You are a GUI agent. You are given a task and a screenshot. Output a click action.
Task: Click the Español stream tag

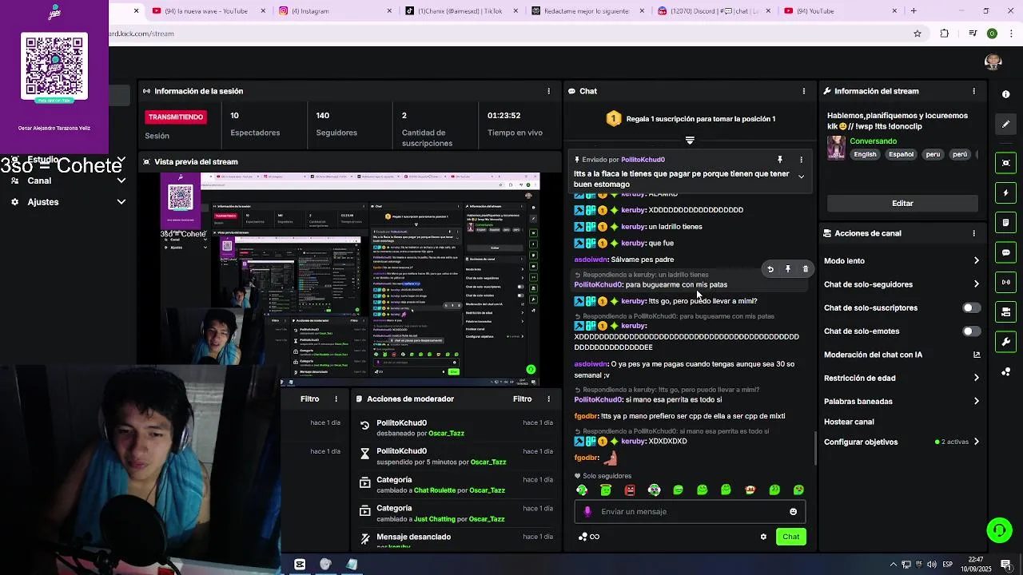coord(901,154)
